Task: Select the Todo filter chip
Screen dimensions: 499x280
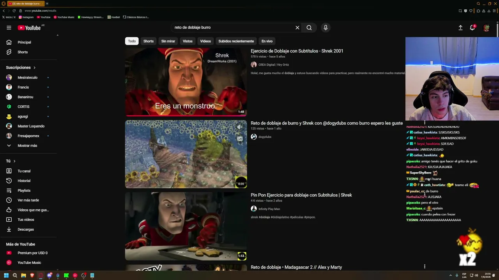Action: [x=132, y=41]
